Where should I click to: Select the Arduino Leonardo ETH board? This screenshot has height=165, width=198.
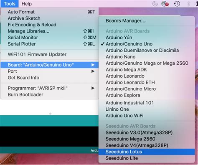(147, 82)
